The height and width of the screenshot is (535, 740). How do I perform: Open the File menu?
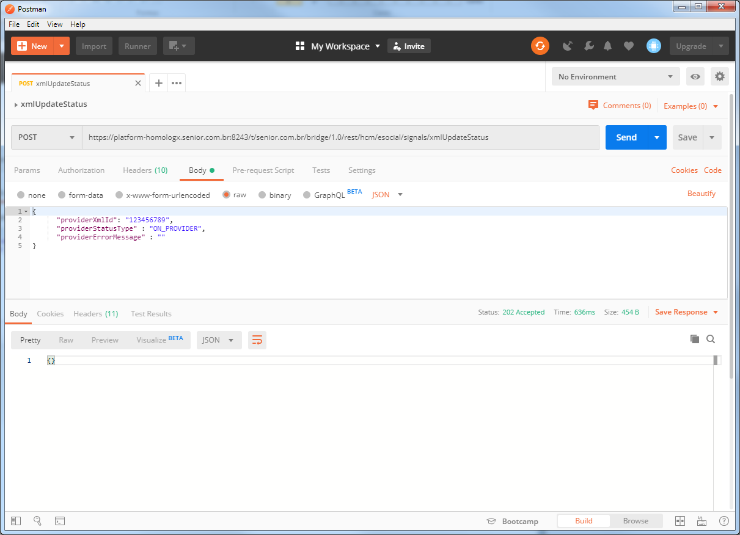[14, 24]
